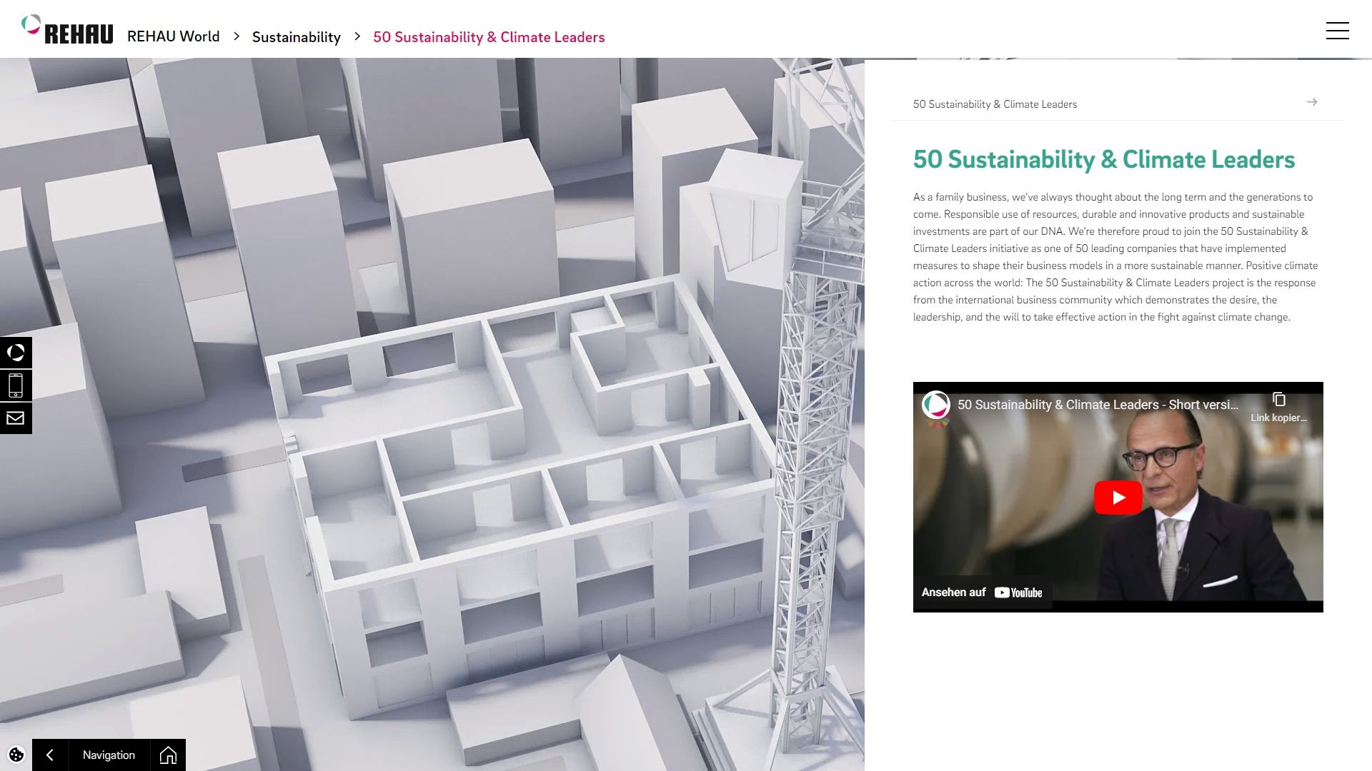
Task: Click the mobile phone sidebar icon
Action: (16, 385)
